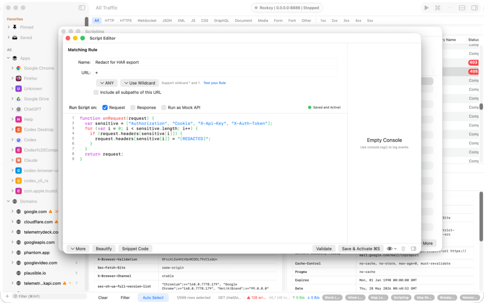Uncheck the Request checkbox

(x=105, y=108)
